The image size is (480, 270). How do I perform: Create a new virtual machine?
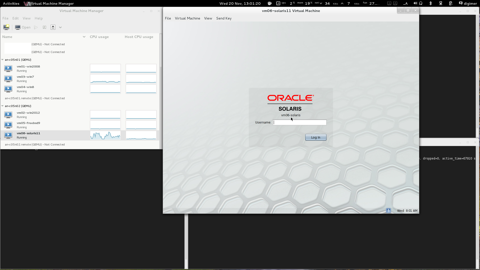coord(6,27)
